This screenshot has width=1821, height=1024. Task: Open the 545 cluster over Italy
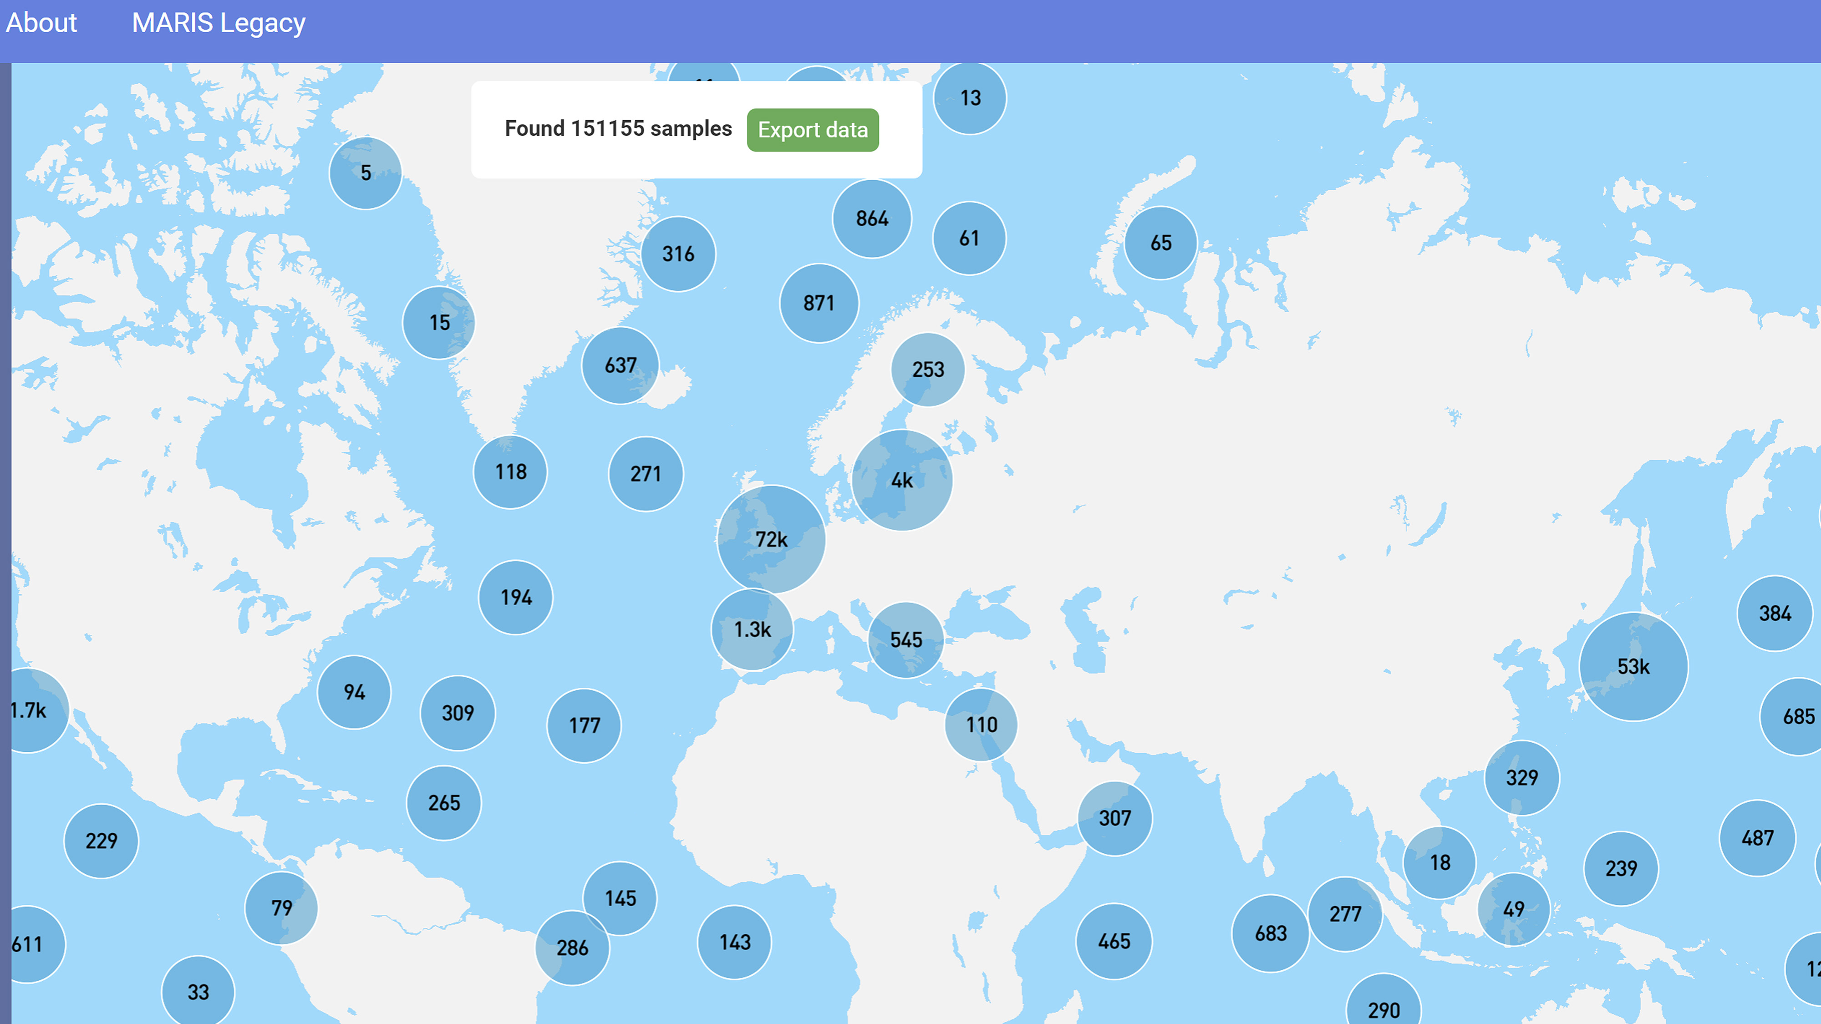[x=905, y=640]
